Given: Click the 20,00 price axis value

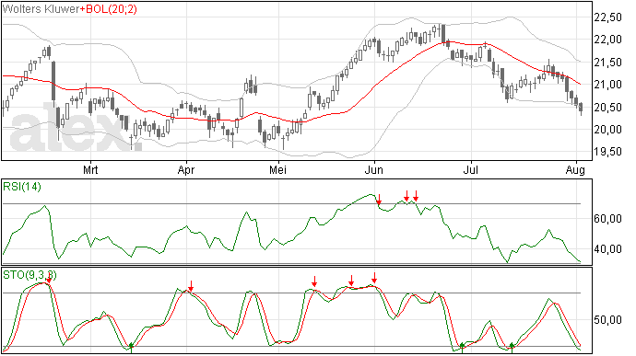Looking at the screenshot, I should [608, 130].
